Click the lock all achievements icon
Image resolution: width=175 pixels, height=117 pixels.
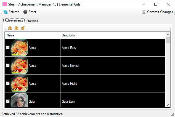(x=10, y=28)
